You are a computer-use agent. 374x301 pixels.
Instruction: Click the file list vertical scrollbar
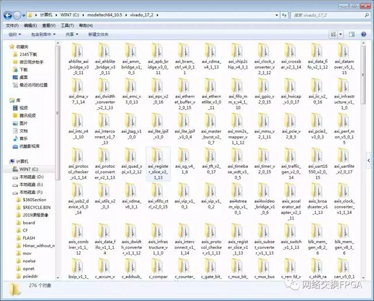[363, 75]
